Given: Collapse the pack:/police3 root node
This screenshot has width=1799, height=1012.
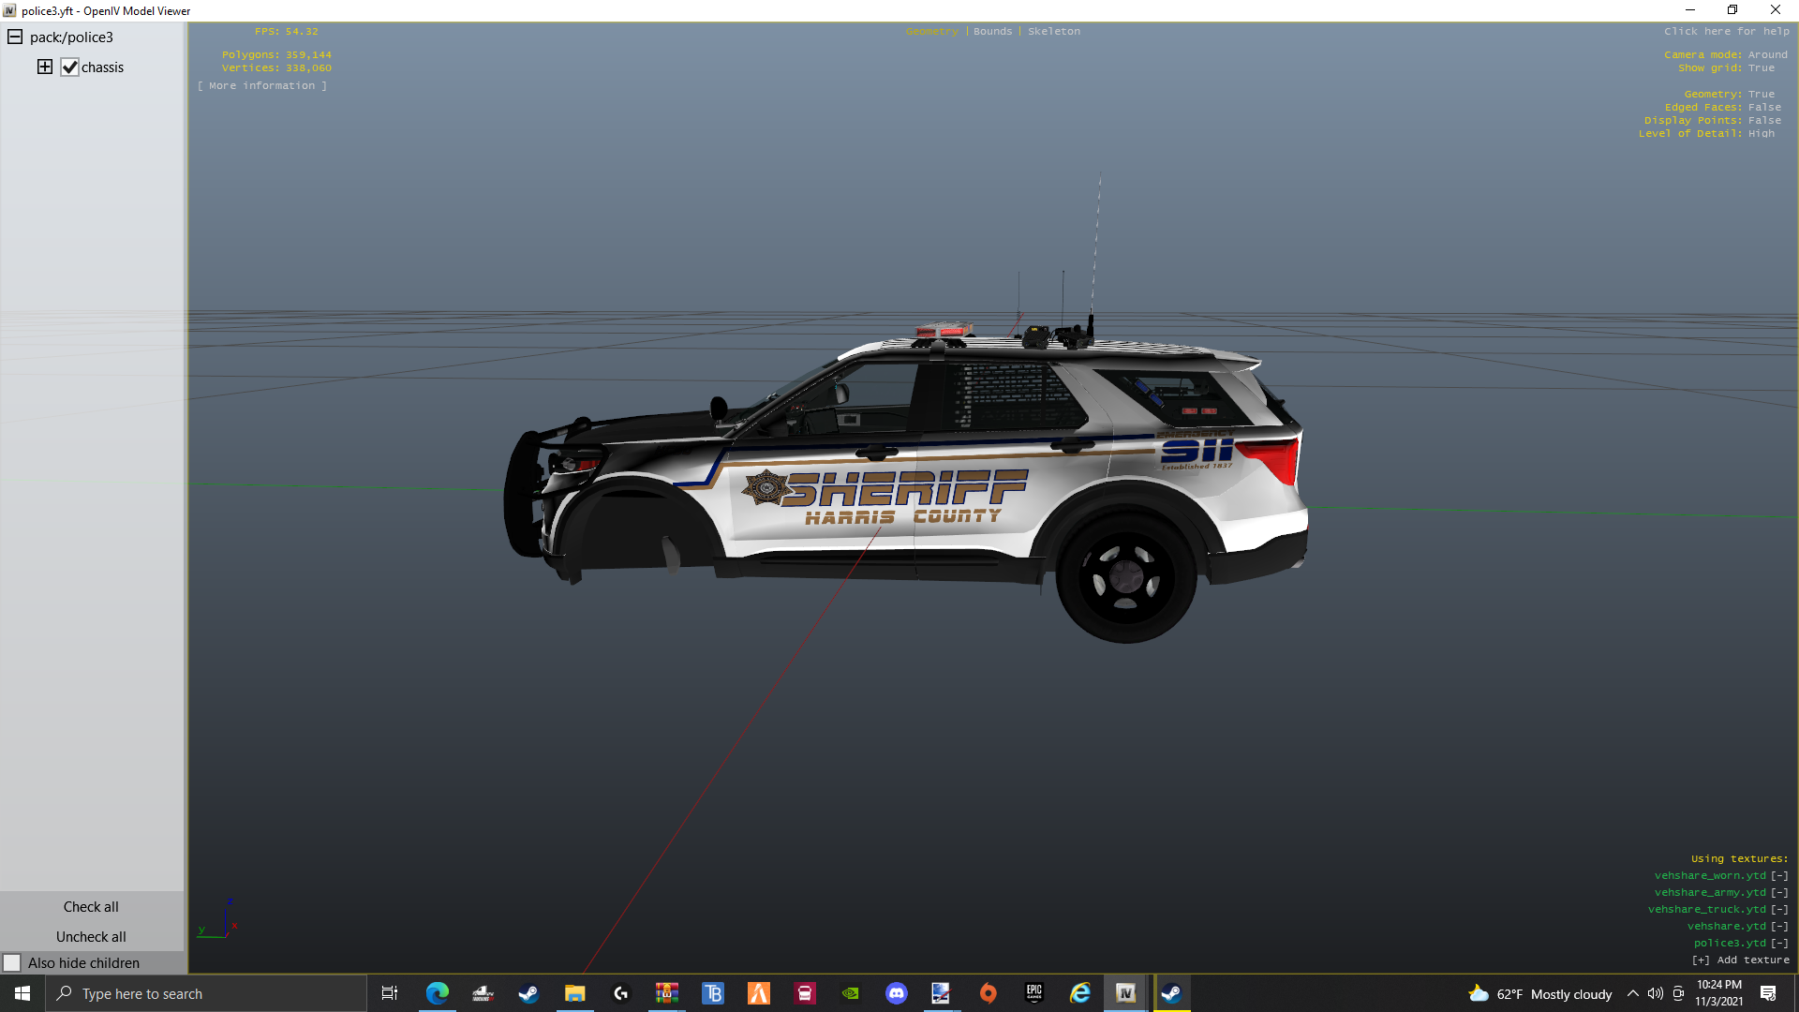Looking at the screenshot, I should coord(15,37).
